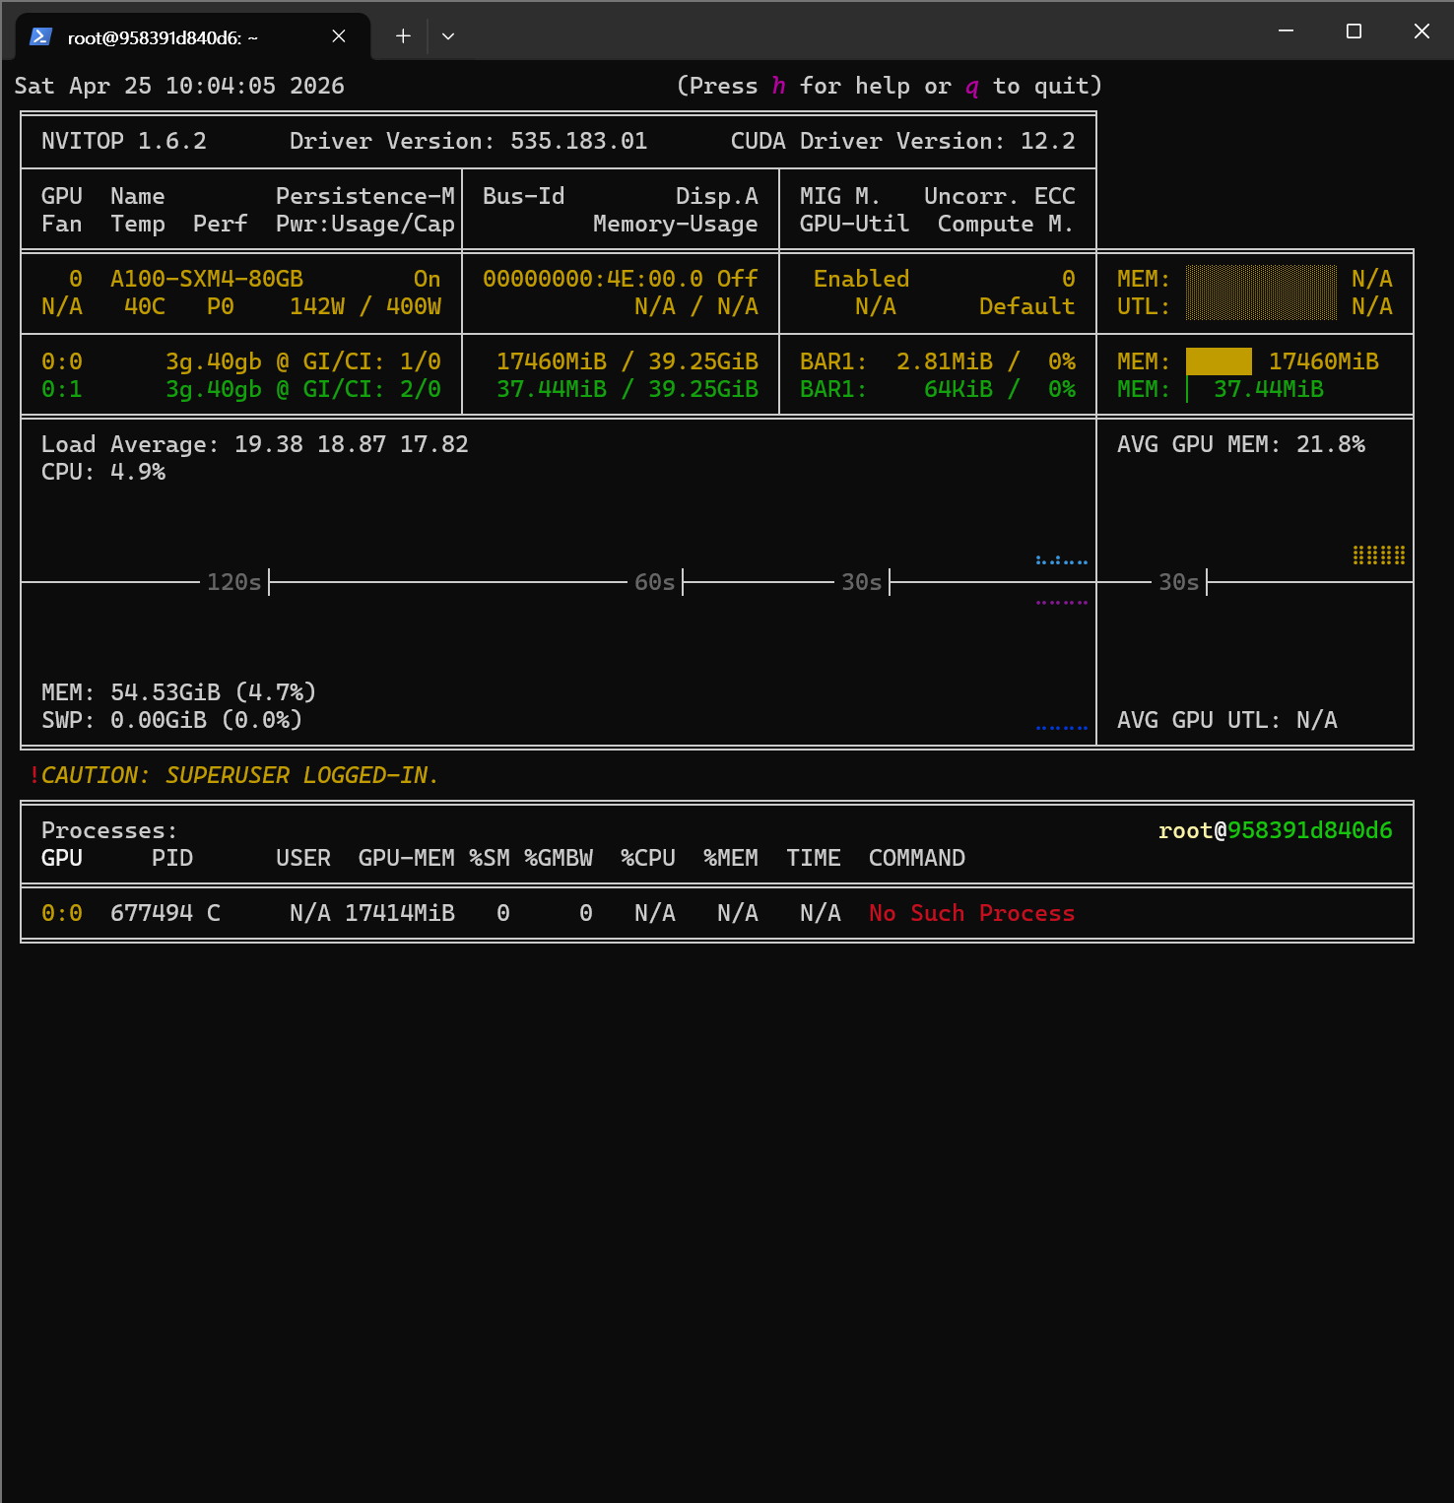
Task: Click the red 'No Such Process' command text
Action: click(972, 913)
